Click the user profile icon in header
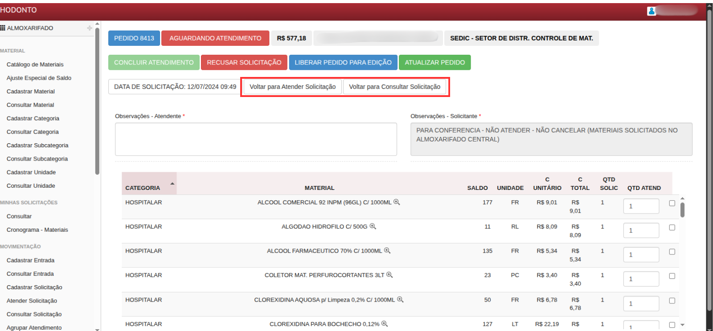The width and height of the screenshot is (713, 331). click(651, 11)
